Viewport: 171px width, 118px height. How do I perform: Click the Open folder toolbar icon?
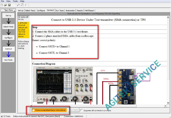[x=5, y=5]
